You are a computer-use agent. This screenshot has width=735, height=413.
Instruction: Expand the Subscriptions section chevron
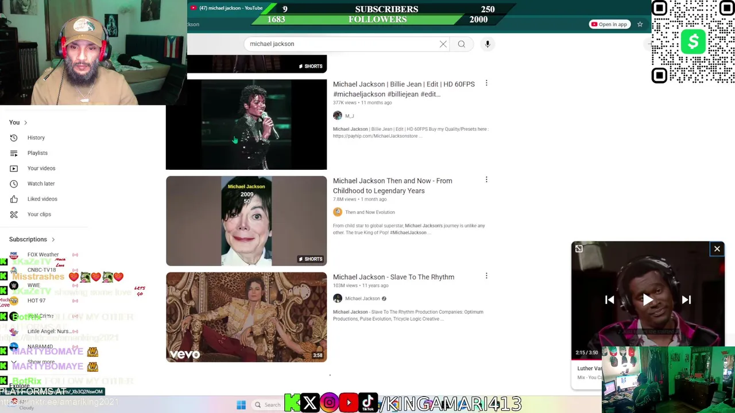pos(53,240)
